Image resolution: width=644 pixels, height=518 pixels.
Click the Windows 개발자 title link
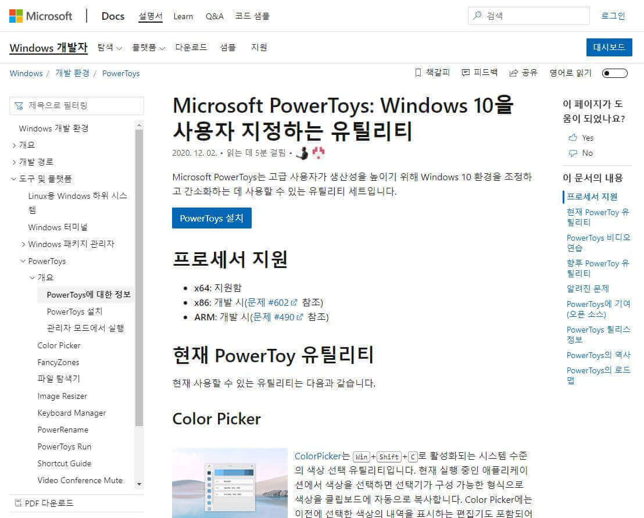pos(48,48)
